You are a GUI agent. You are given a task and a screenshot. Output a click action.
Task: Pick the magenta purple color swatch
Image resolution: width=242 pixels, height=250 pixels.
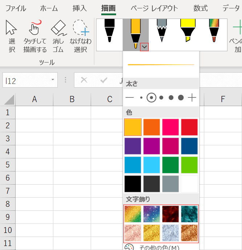[x=152, y=146]
